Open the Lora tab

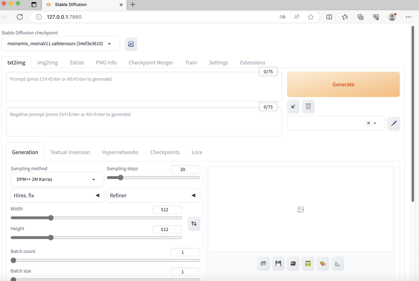point(197,152)
